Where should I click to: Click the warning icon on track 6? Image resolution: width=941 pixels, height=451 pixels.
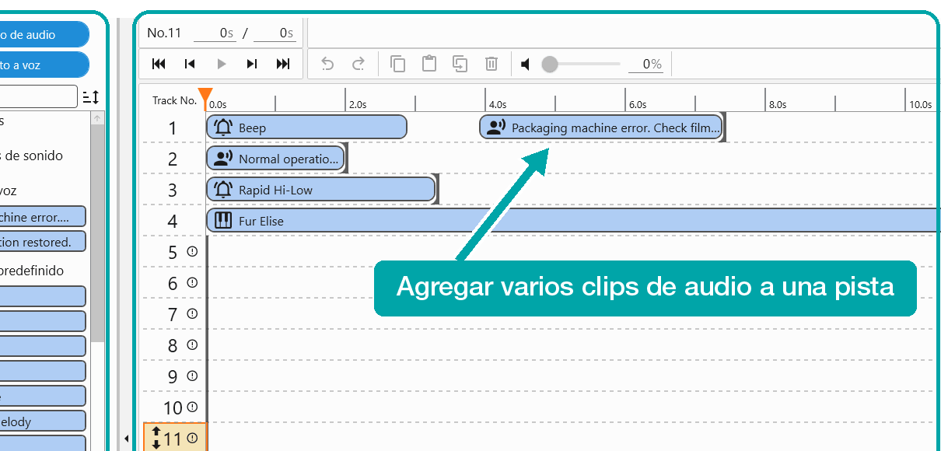click(192, 283)
